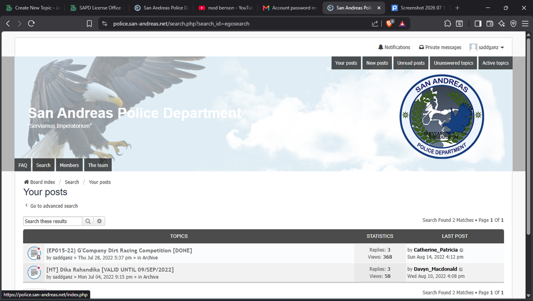Reload the current page
The image size is (533, 301).
[31, 24]
